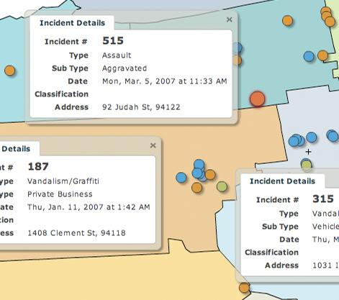Click the address 1408 Clement St, 94118

click(76, 233)
